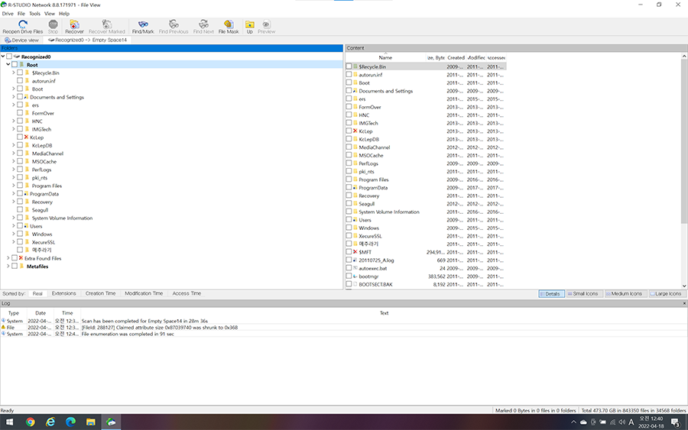This screenshot has height=430, width=688.
Task: Expand the Metafiles tree node
Action: [8, 266]
